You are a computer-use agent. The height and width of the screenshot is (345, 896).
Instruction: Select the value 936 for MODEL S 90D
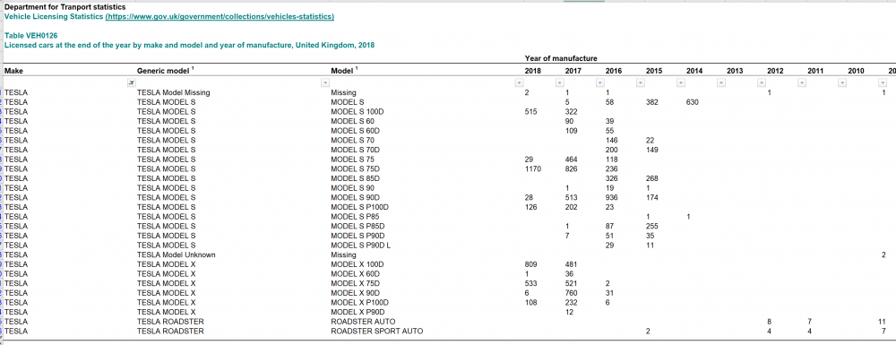pos(611,198)
